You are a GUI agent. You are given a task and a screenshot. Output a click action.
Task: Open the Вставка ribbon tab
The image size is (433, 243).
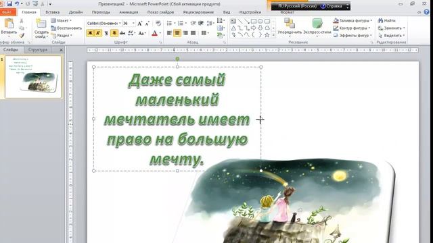[53, 12]
